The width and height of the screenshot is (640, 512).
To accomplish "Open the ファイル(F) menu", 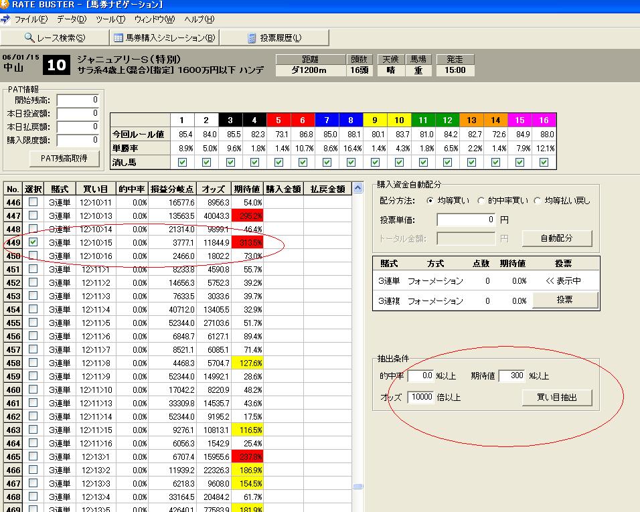I will point(31,19).
